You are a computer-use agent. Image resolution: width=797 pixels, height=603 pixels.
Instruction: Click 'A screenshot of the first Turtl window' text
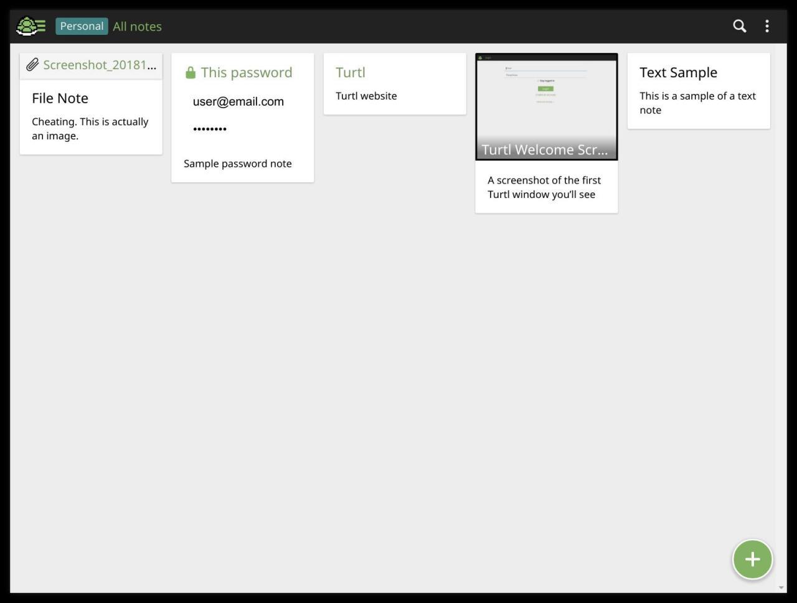coord(544,187)
